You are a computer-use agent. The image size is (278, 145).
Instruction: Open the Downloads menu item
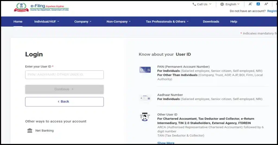211,22
